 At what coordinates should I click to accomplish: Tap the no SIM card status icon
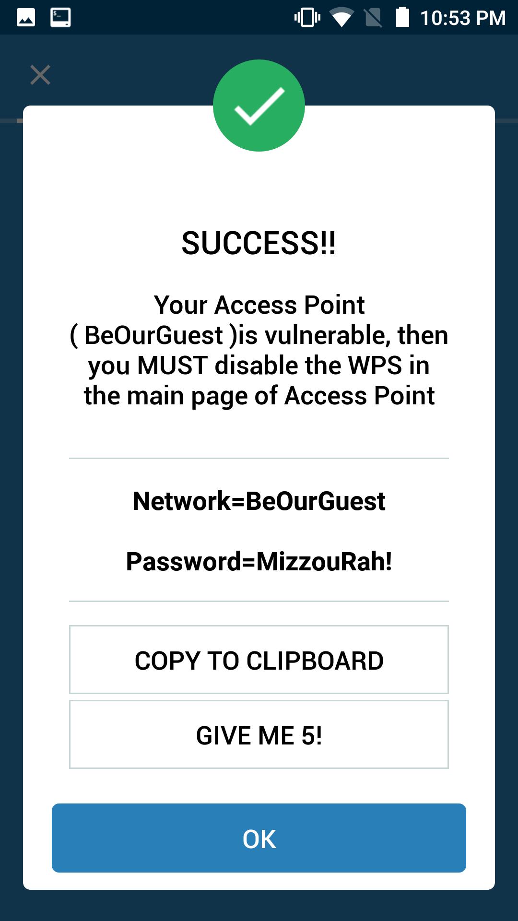click(x=373, y=18)
